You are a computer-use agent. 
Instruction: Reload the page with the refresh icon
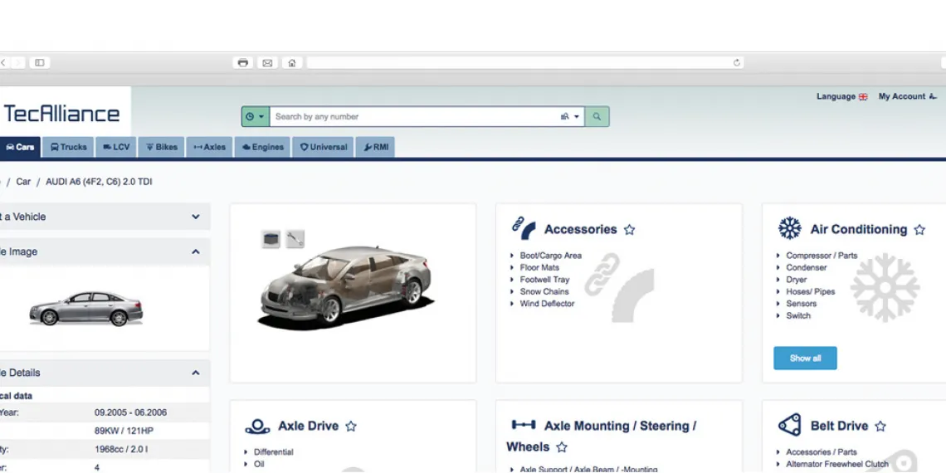[736, 63]
